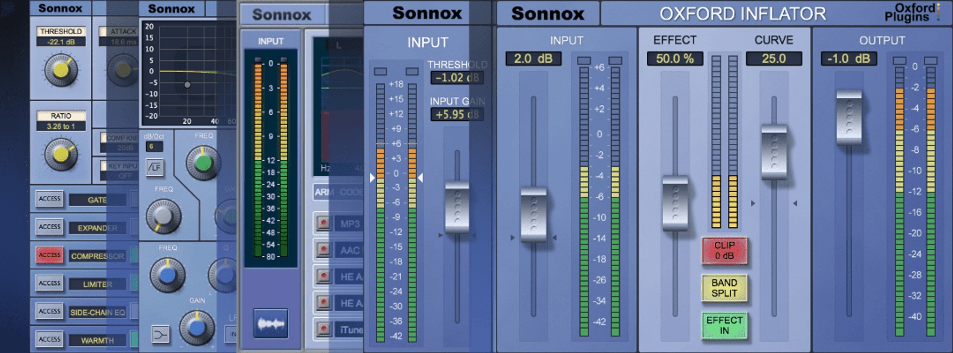This screenshot has height=353, width=953.
Task: Toggle the BAND SPLIT button
Action: point(724,288)
